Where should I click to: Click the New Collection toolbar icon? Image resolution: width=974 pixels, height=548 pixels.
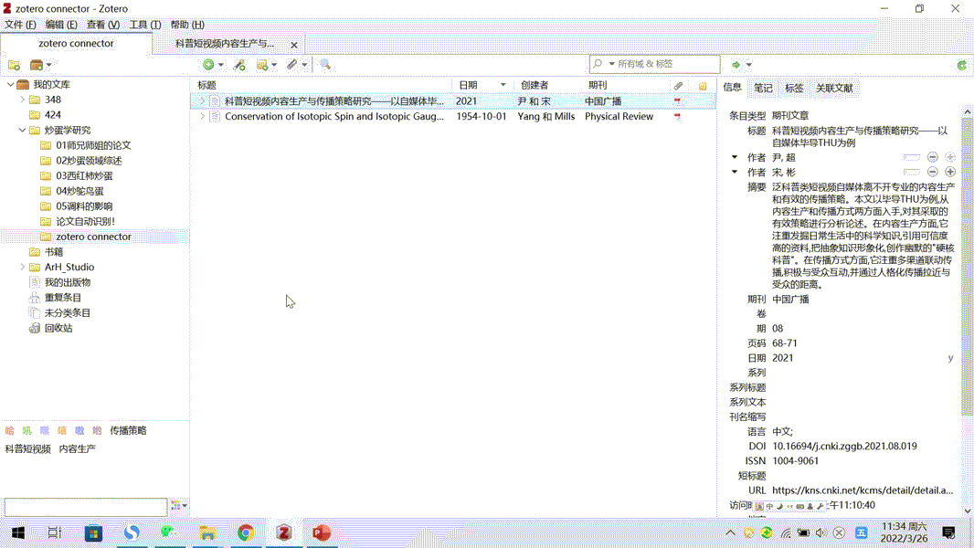click(14, 65)
